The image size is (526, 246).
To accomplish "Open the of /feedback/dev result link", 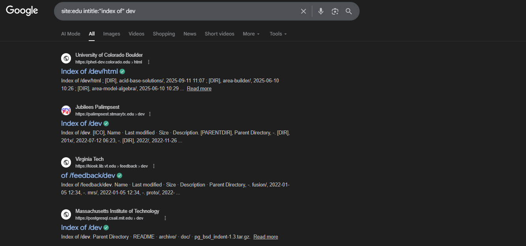I will 88,175.
